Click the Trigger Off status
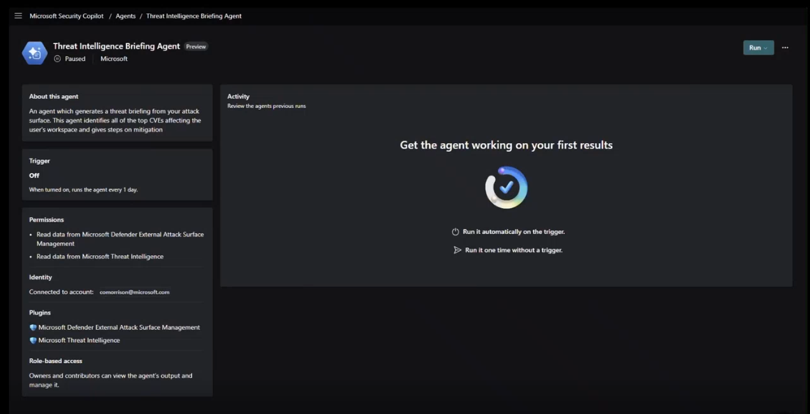 click(x=34, y=176)
